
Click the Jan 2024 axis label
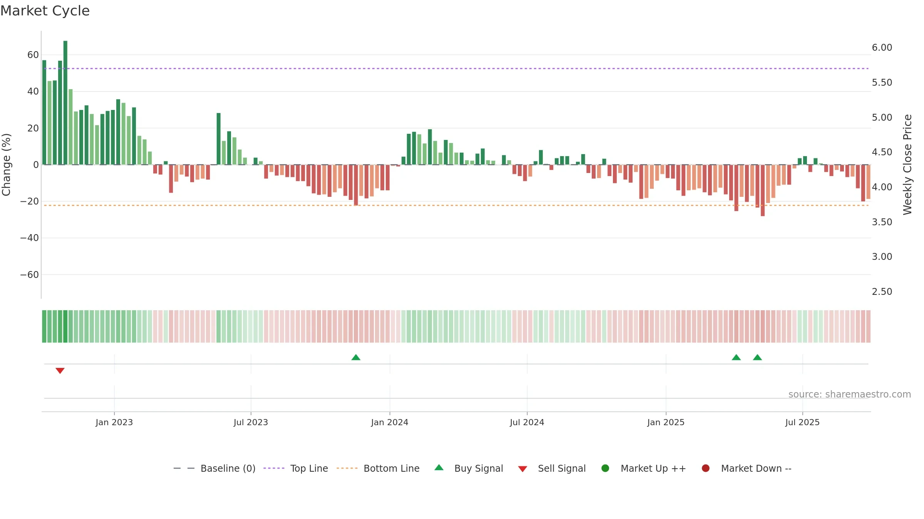pos(390,423)
